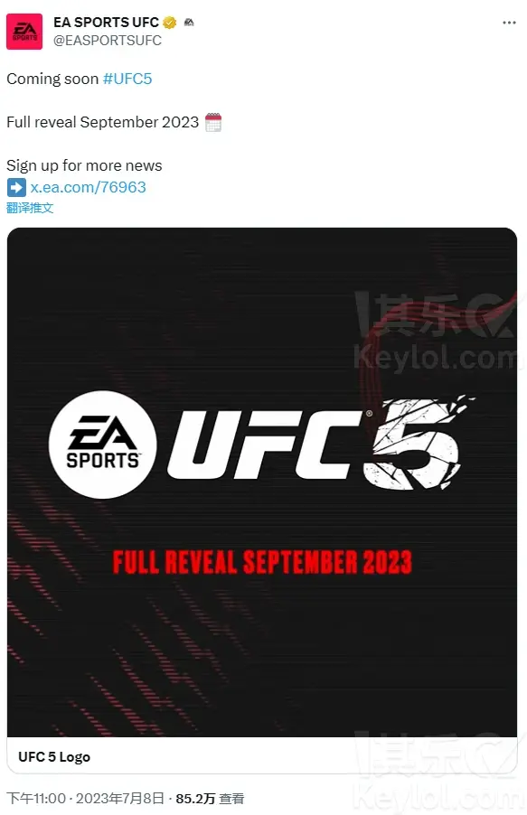527x815 pixels.
Task: Click the white UFC lettering in the image
Action: [x=264, y=445]
